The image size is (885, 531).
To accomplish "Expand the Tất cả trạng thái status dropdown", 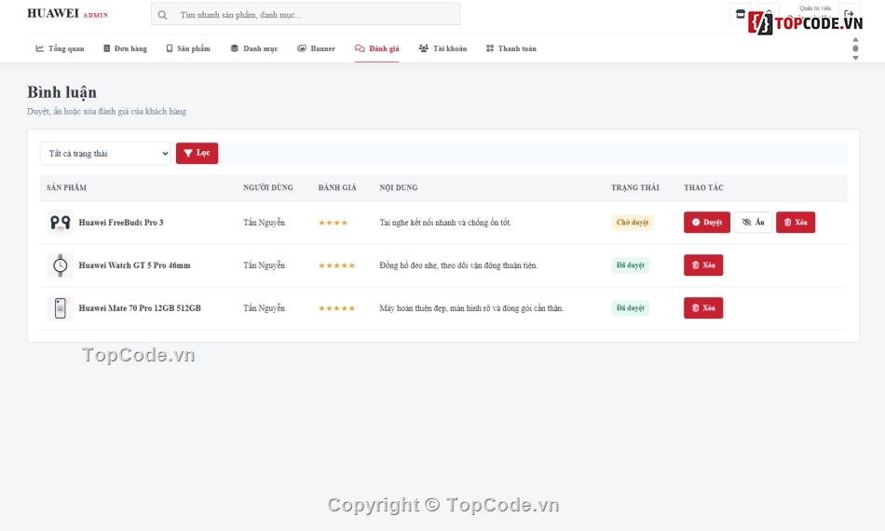I will coord(105,154).
